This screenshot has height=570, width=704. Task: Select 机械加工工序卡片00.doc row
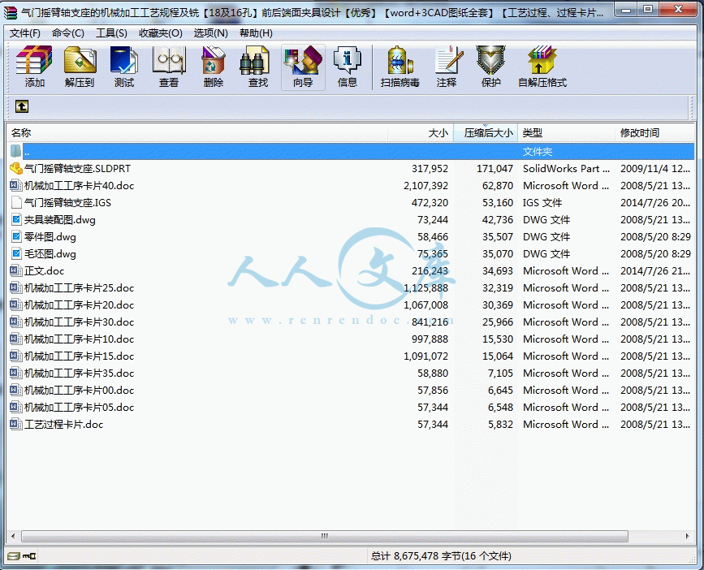coord(351,390)
